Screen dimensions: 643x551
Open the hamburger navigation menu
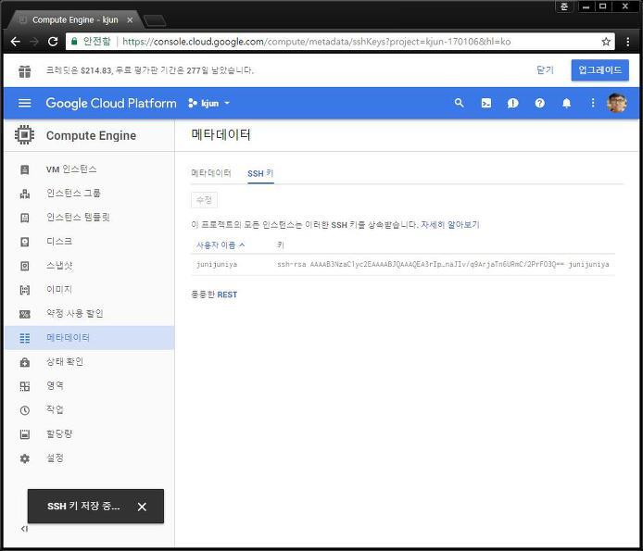(25, 103)
